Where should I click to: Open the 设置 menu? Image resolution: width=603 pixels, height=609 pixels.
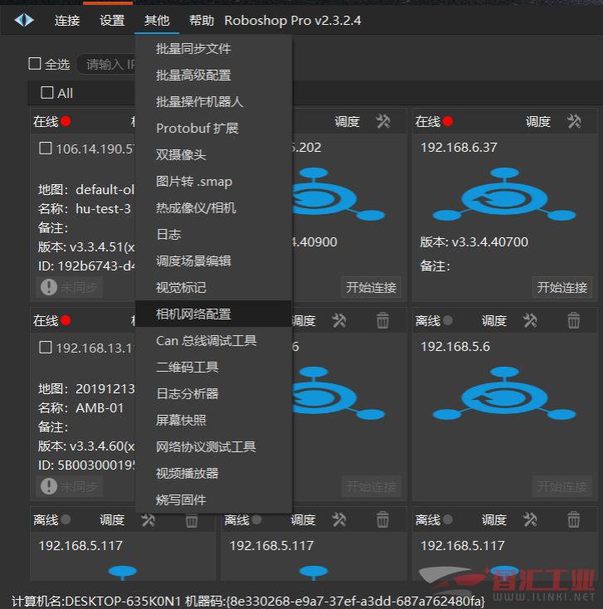(x=112, y=20)
